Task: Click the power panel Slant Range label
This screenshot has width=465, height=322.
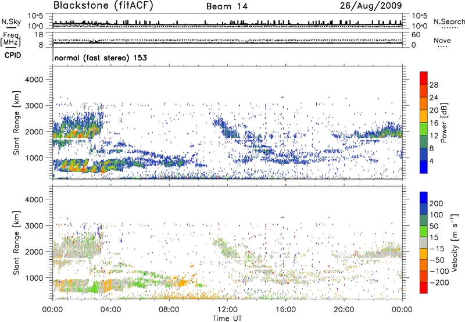Action: 16,123
